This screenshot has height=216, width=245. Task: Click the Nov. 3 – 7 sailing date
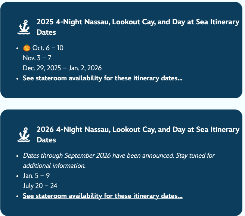click(37, 58)
